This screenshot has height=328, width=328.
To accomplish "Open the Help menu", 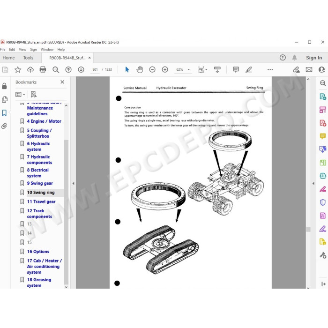I will pyautogui.click(x=61, y=49).
